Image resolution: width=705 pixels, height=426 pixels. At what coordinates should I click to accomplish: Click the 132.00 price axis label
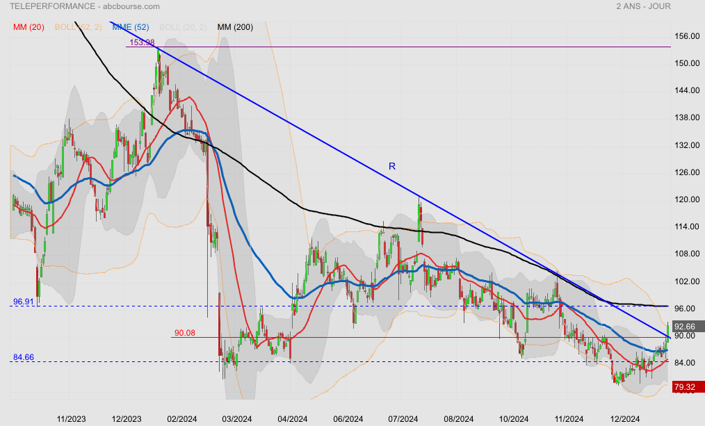[687, 145]
